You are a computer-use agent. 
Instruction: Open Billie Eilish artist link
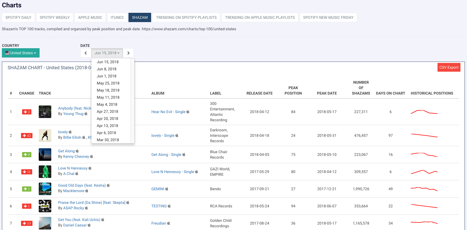coord(72,137)
